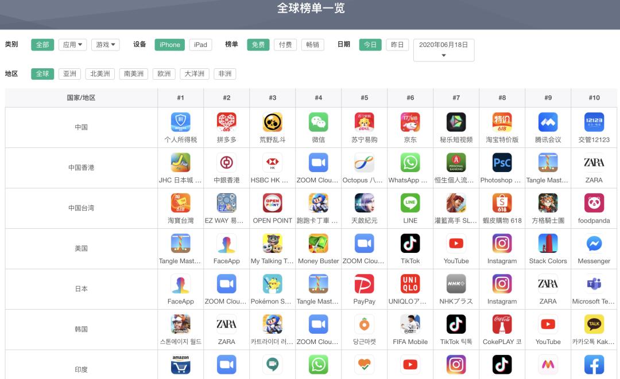Image resolution: width=620 pixels, height=379 pixels.
Task: Click the OPEN POINT app icon
Action: pos(273,203)
